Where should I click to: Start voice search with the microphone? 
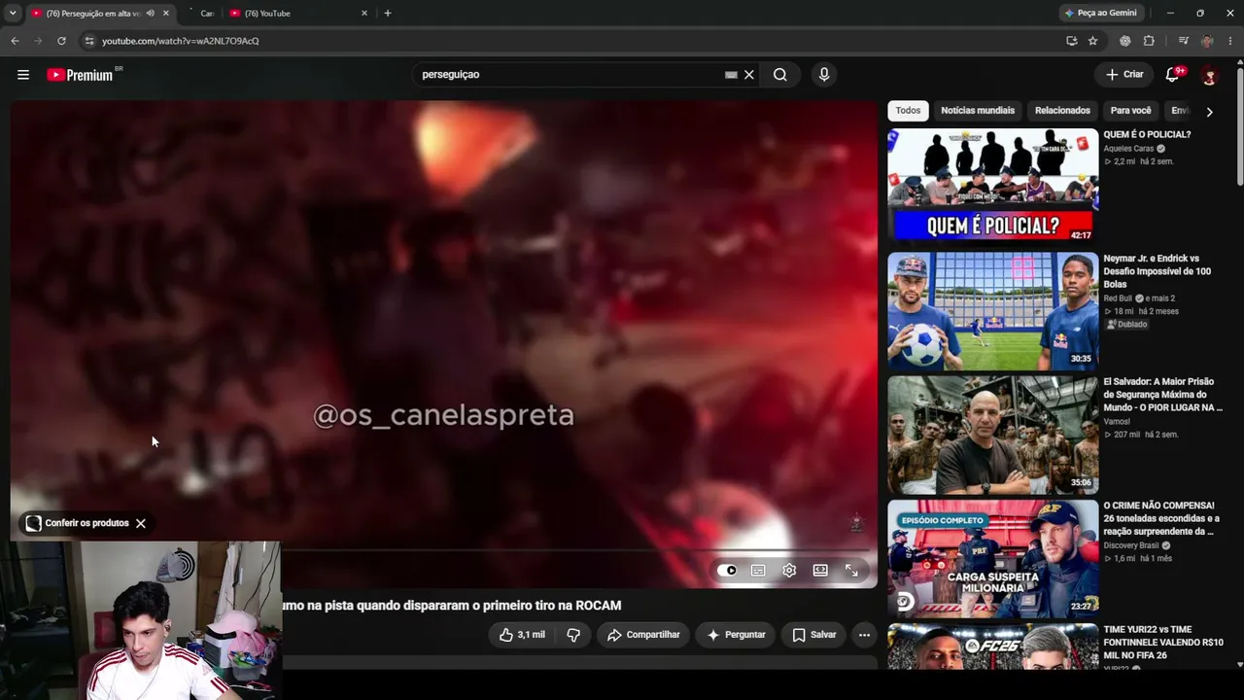point(824,75)
